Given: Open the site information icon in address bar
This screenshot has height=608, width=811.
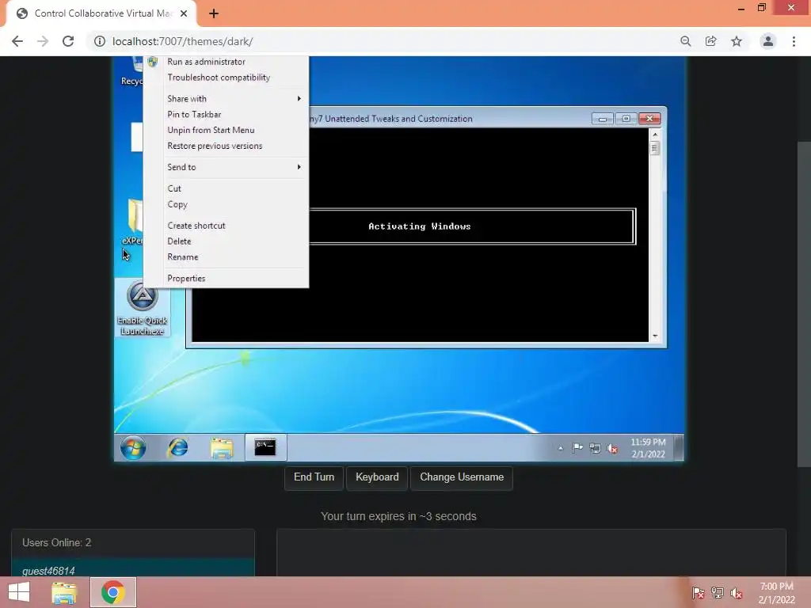Looking at the screenshot, I should (x=99, y=41).
